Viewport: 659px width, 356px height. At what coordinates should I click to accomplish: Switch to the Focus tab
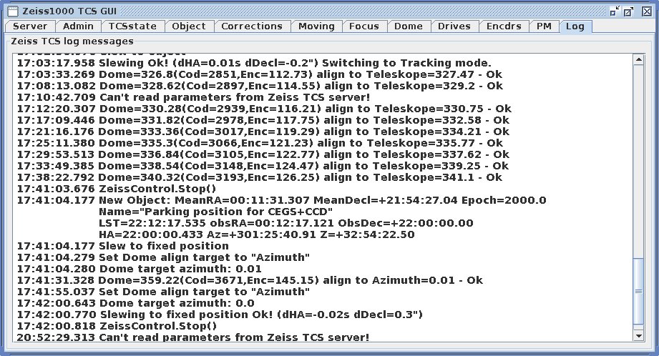coord(364,26)
